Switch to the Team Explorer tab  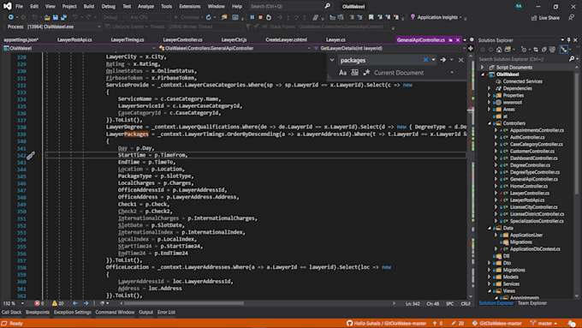[532, 303]
